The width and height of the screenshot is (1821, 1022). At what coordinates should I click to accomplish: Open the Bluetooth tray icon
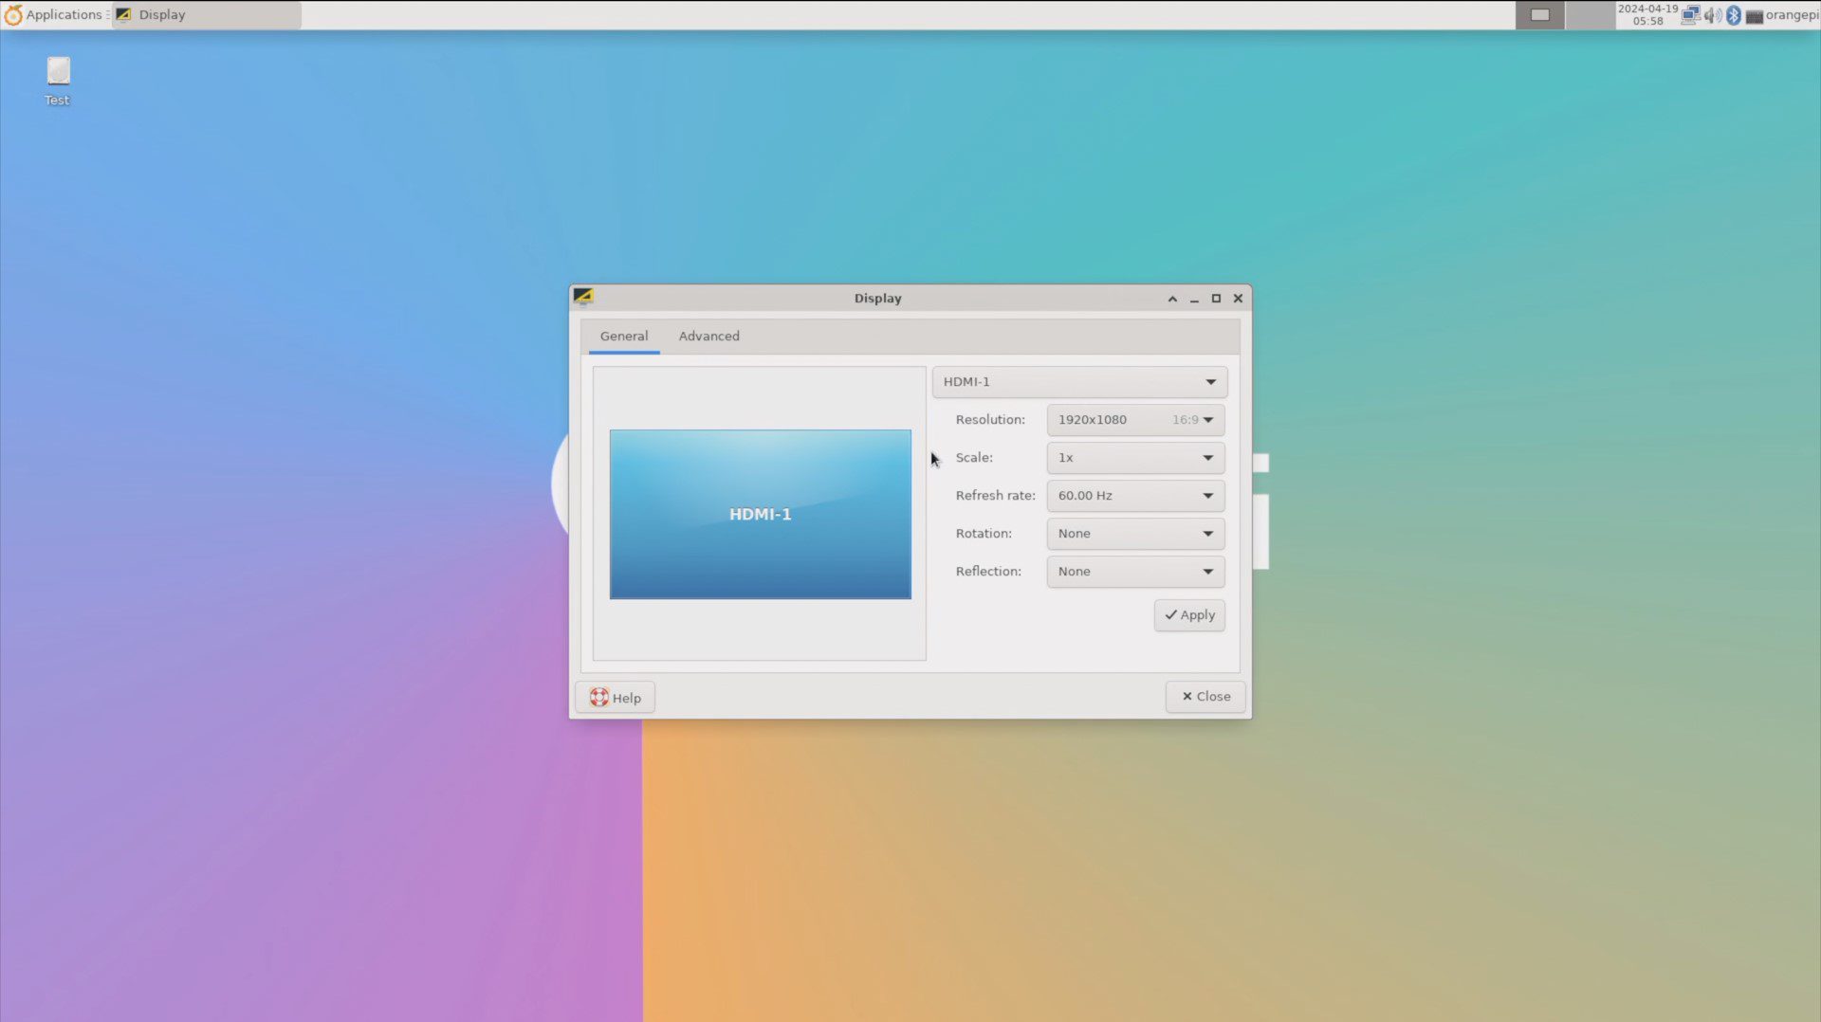[x=1733, y=15]
